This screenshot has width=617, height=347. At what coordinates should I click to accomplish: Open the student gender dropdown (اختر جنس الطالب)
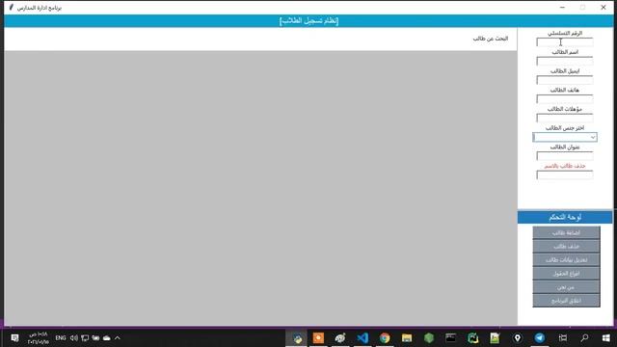point(565,137)
